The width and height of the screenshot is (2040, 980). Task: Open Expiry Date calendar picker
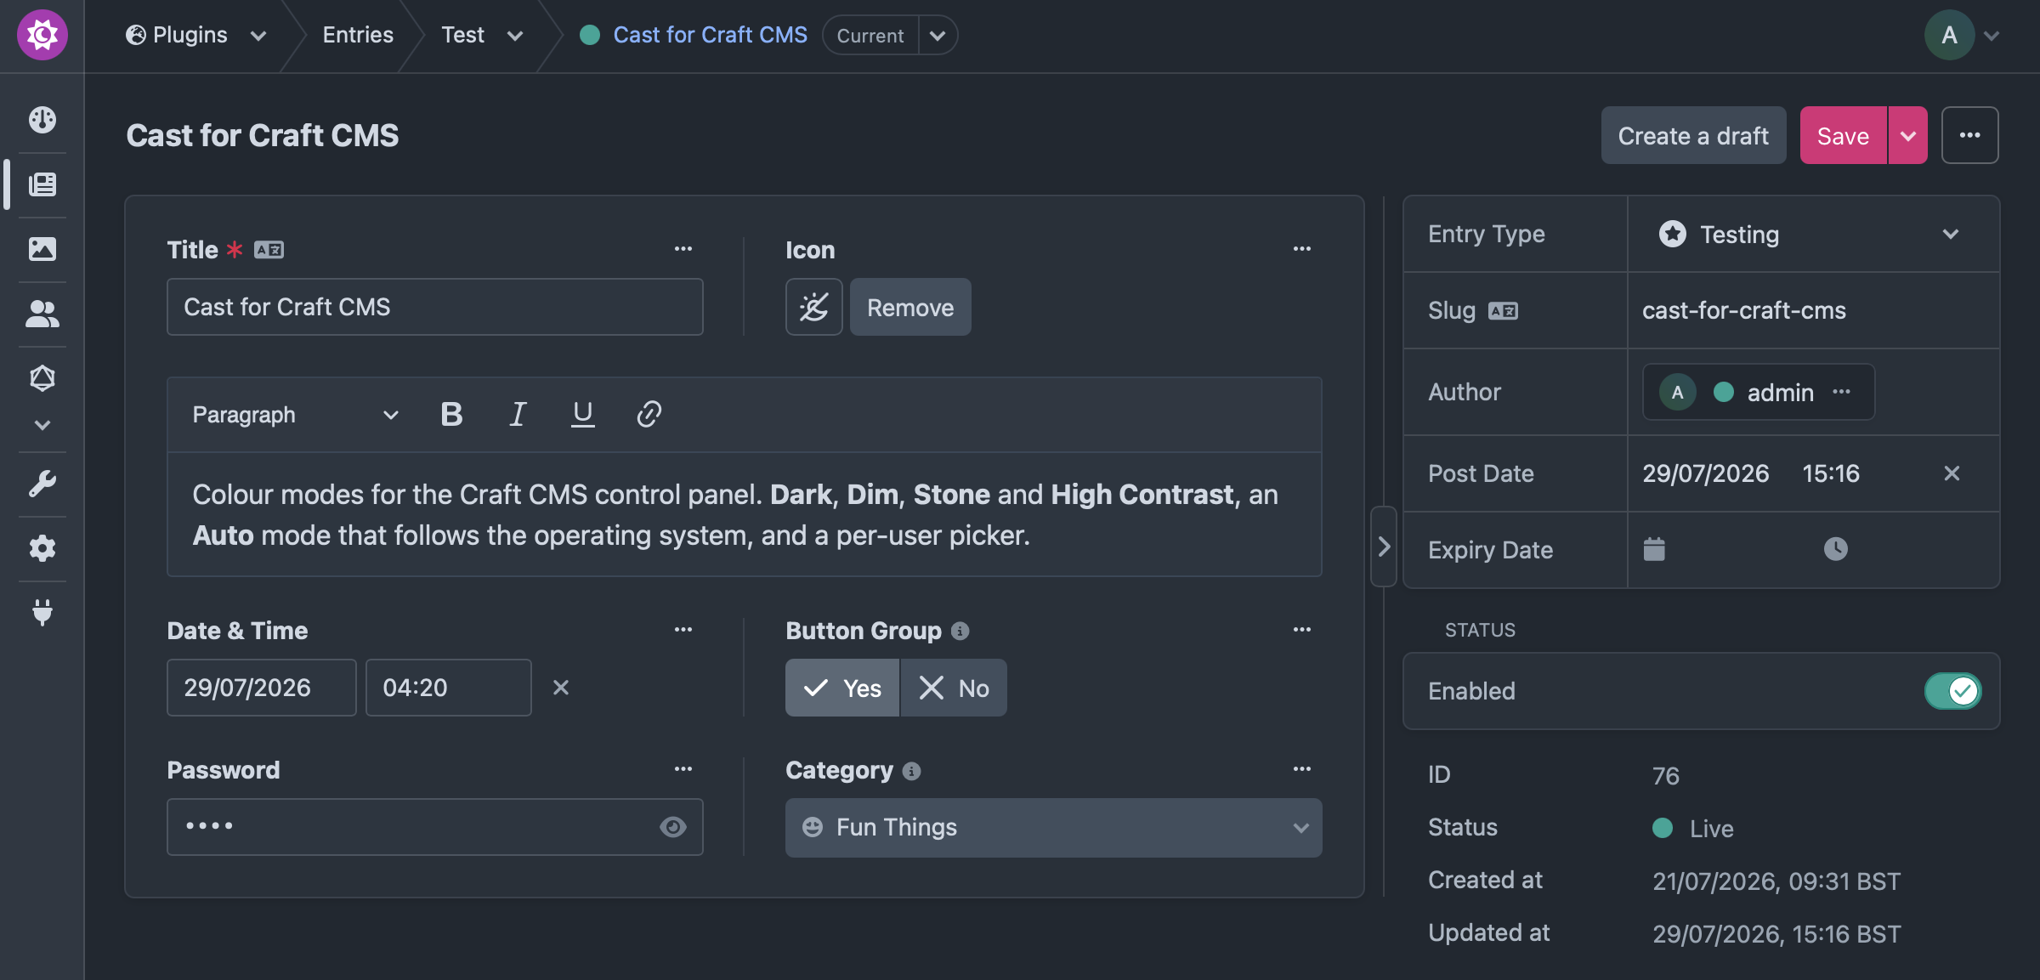click(x=1654, y=549)
